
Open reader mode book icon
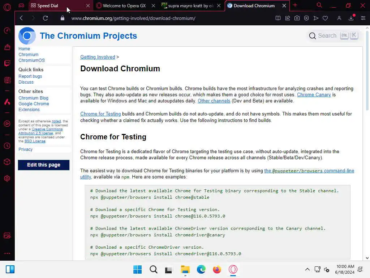click(x=278, y=18)
